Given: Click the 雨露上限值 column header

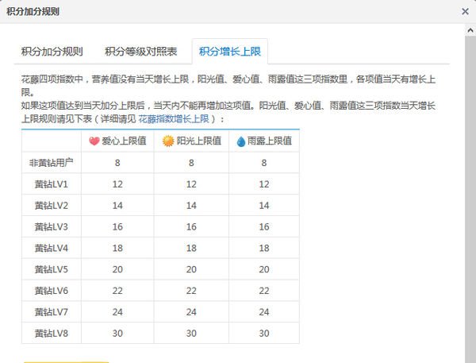Looking at the screenshot, I should pyautogui.click(x=264, y=141).
